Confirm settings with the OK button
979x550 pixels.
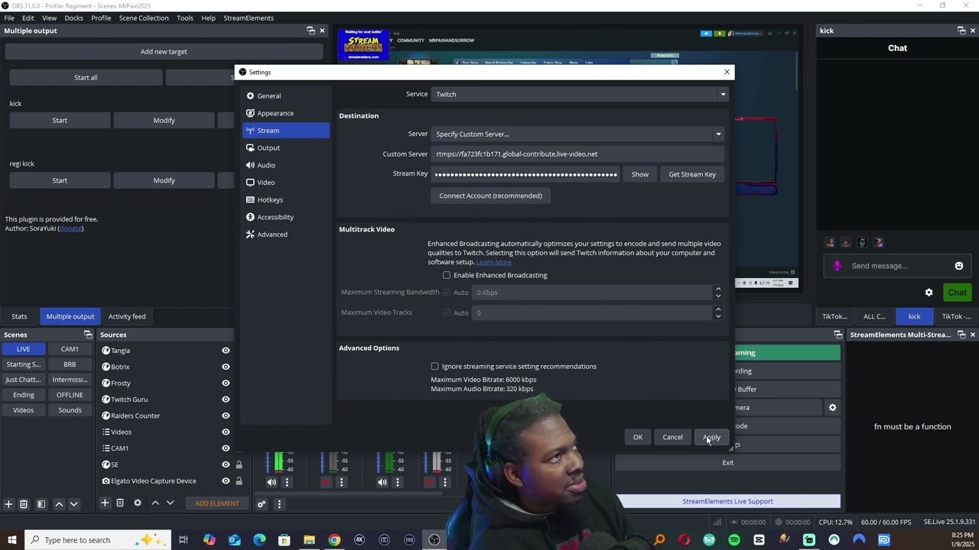[x=638, y=437]
